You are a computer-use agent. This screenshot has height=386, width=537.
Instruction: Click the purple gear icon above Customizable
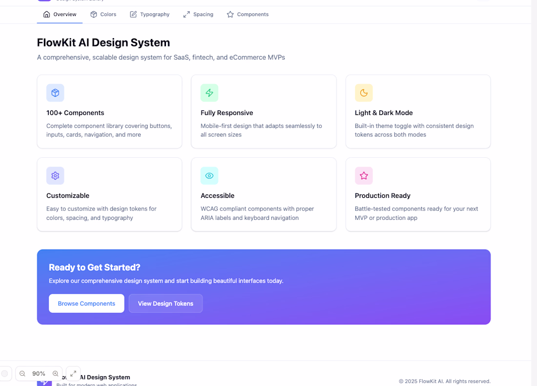(55, 176)
